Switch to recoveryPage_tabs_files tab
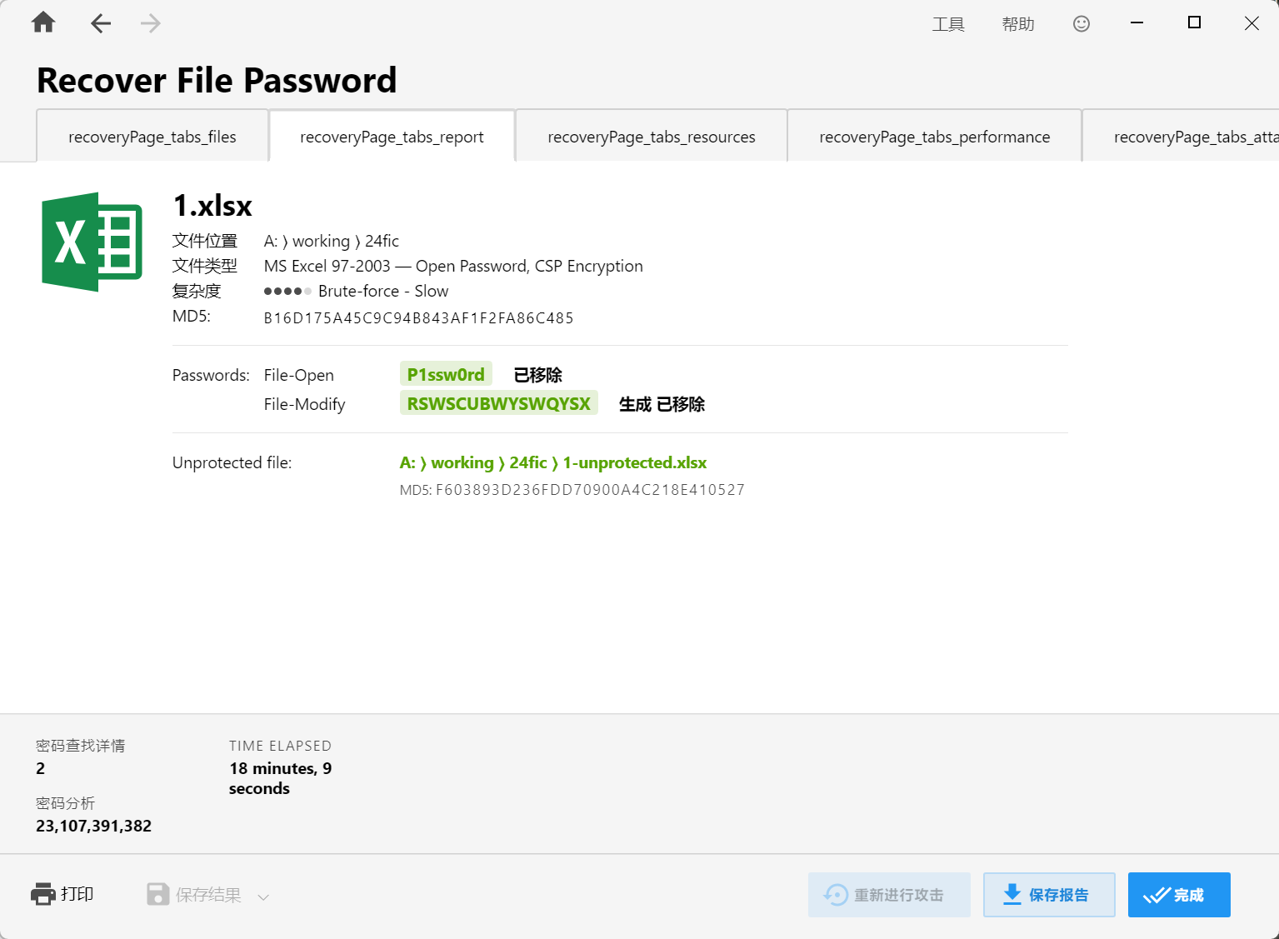Image resolution: width=1279 pixels, height=939 pixels. tap(152, 137)
